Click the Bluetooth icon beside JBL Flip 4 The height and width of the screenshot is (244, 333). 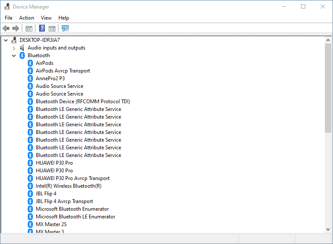point(30,194)
